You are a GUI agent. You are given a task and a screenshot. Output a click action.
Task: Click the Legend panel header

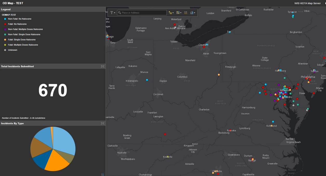click(53, 9)
